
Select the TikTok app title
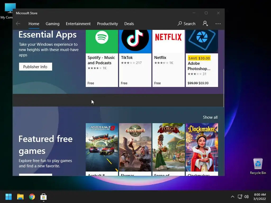point(127,57)
